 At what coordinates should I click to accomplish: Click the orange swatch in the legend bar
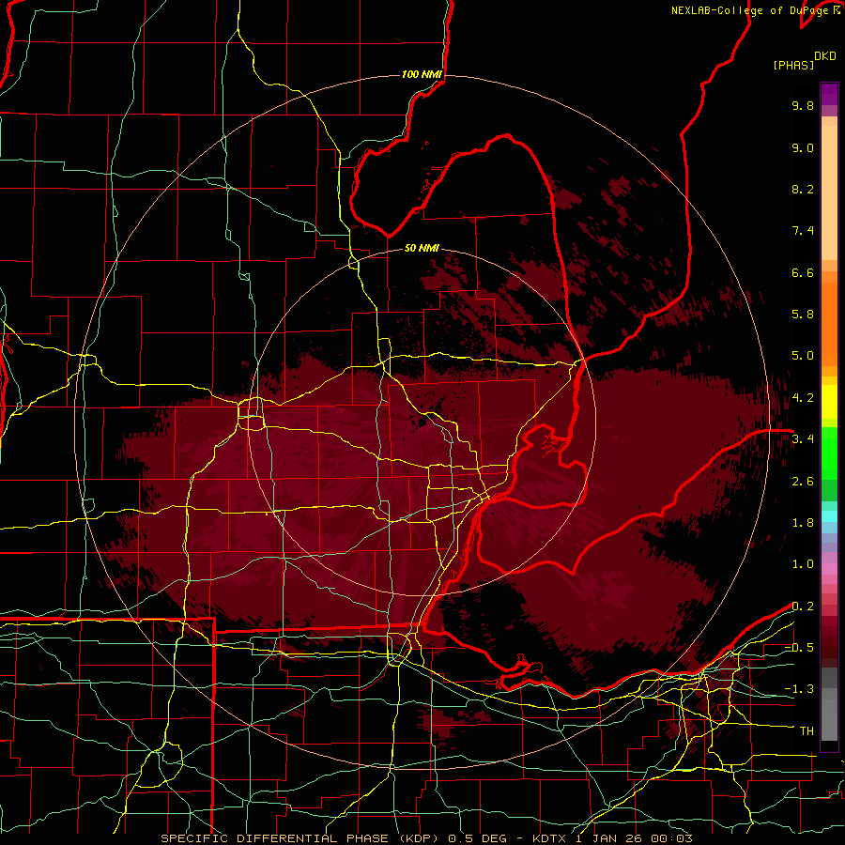829,323
